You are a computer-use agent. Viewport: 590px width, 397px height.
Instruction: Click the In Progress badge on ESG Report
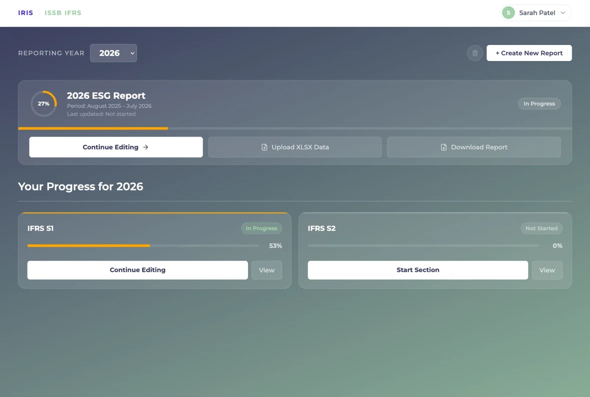click(x=539, y=103)
